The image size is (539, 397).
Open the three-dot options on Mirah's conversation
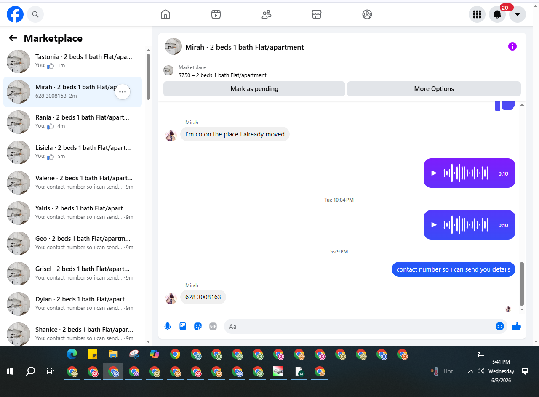click(x=123, y=92)
